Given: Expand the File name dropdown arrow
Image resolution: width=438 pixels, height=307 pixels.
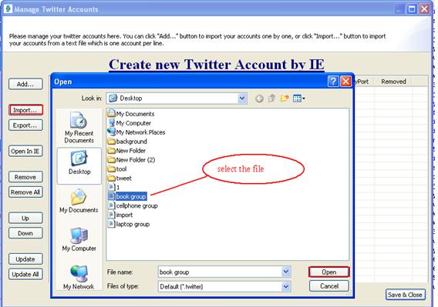Looking at the screenshot, I should pos(286,272).
